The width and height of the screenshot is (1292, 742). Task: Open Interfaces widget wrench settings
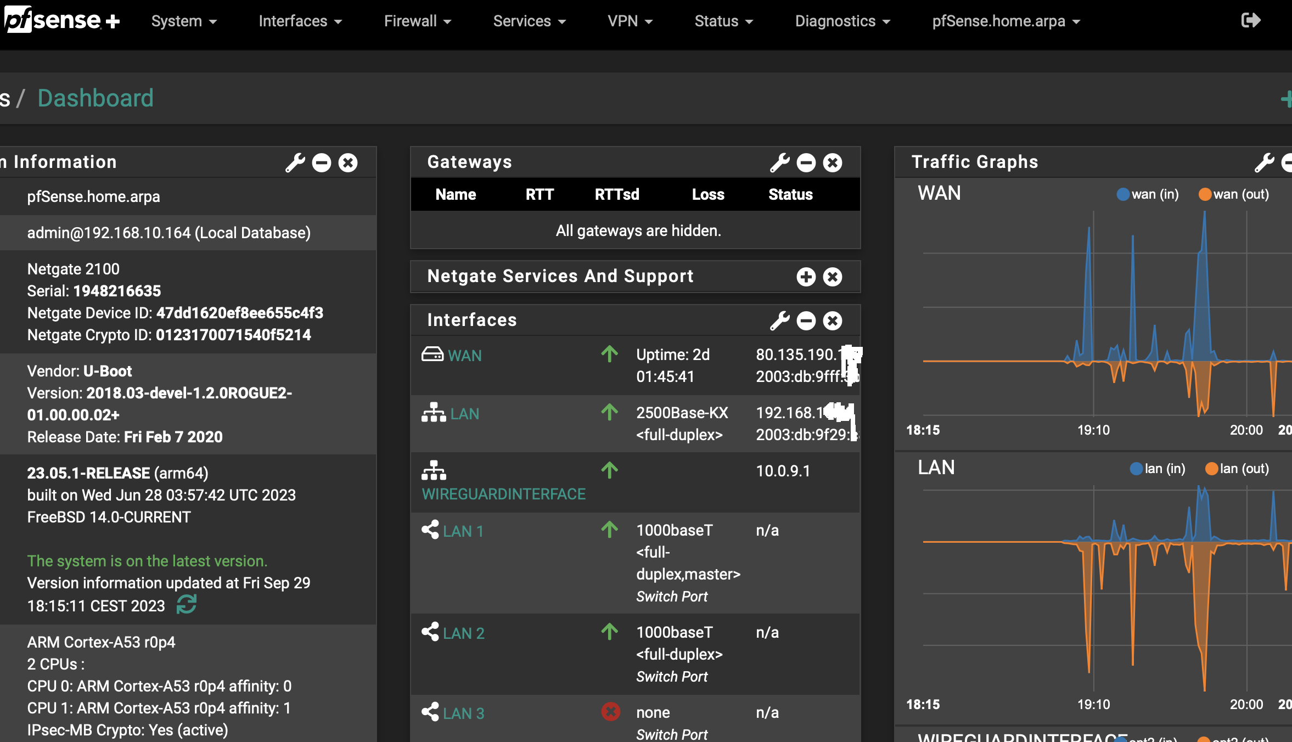click(x=779, y=321)
